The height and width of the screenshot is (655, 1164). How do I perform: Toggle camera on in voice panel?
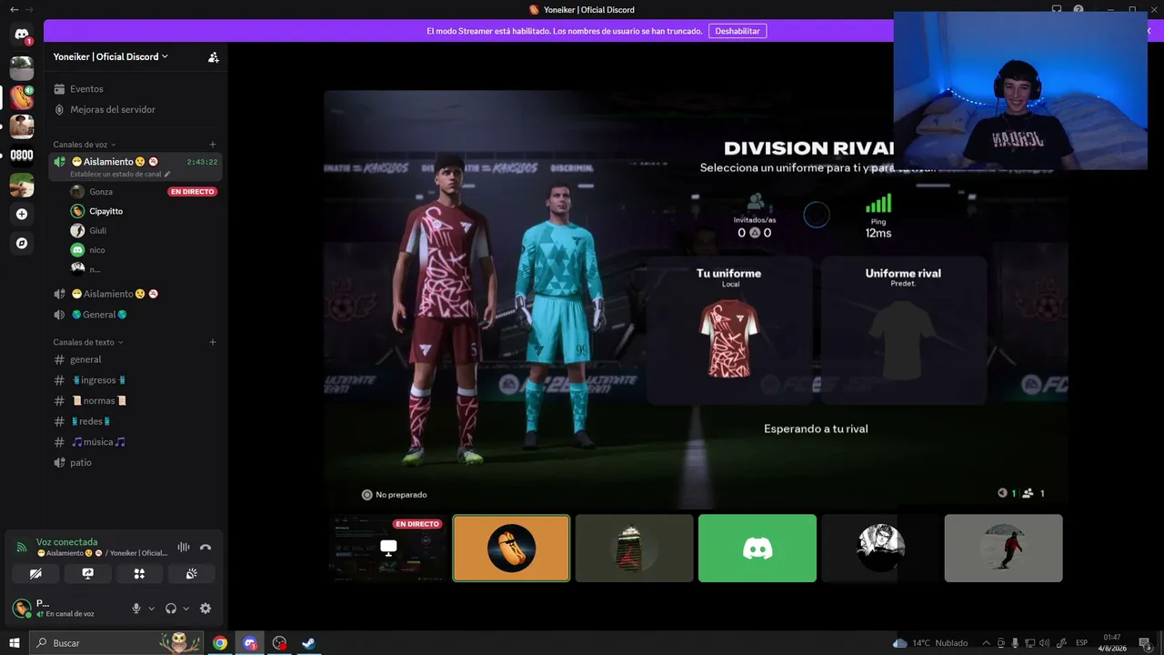coord(35,574)
